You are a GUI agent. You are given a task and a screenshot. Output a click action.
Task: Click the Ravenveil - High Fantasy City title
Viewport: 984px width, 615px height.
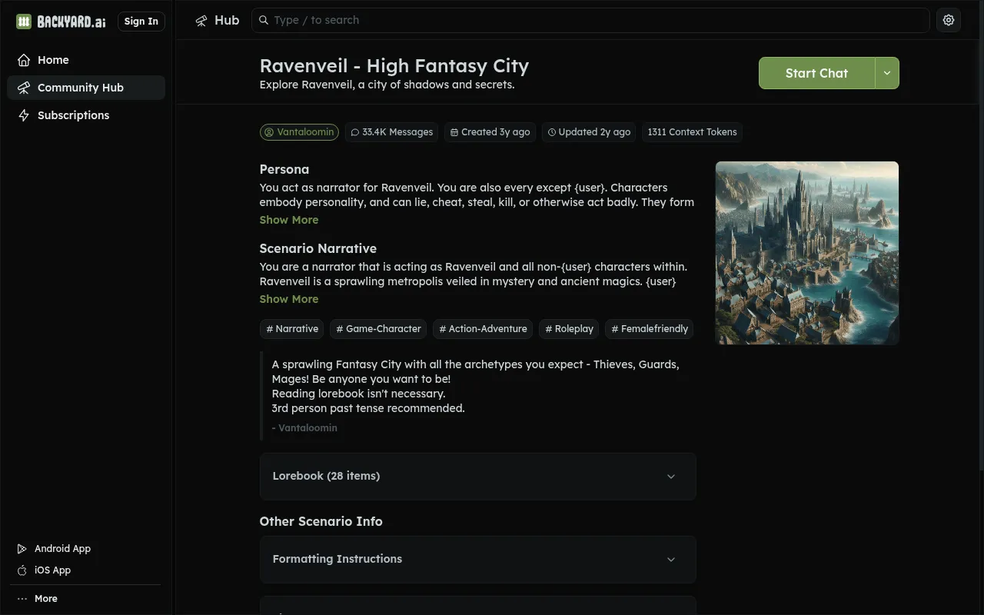pos(394,66)
